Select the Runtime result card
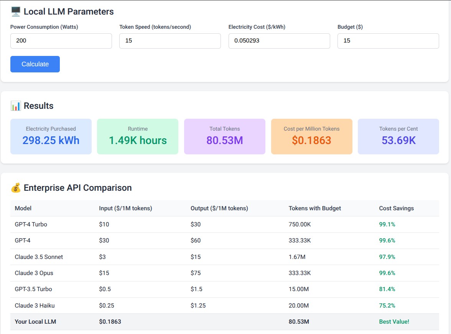The width and height of the screenshot is (451, 334). (138, 136)
